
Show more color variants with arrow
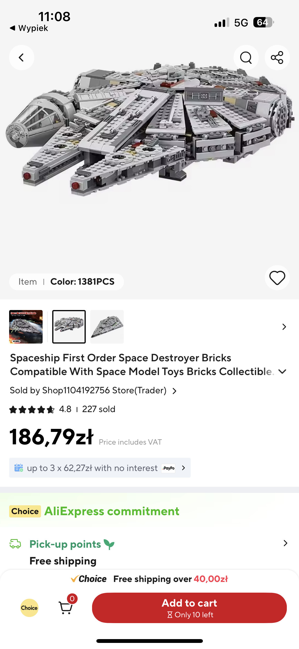(284, 327)
